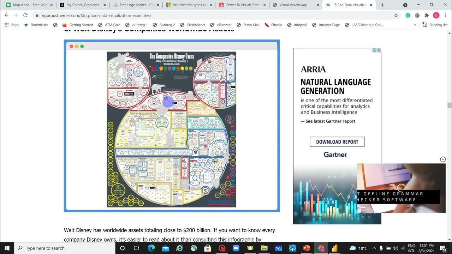Open the 'Intranet Page' bookmark
Image resolution: width=452 pixels, height=254 pixels.
[326, 25]
